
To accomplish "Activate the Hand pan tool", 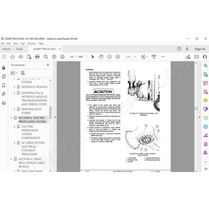I will [x=101, y=57].
